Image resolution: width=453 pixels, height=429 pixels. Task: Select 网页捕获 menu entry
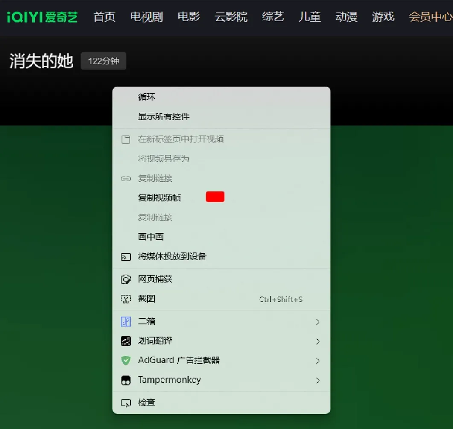point(221,279)
